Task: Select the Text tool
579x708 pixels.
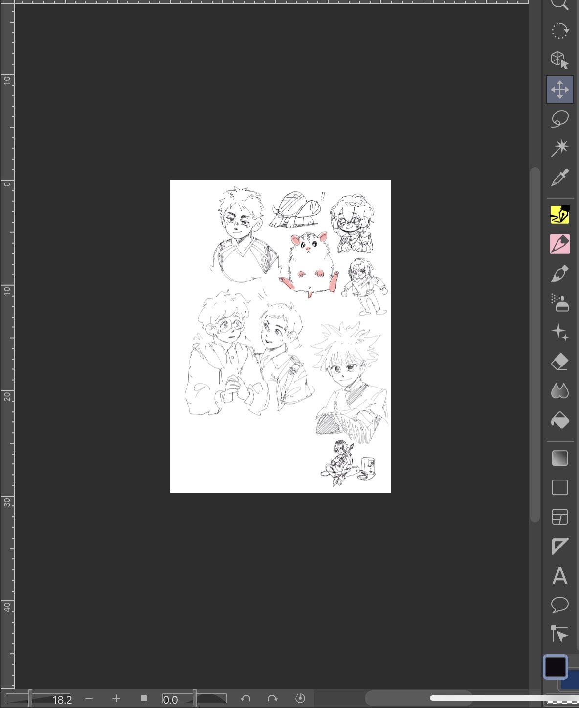Action: click(x=560, y=576)
